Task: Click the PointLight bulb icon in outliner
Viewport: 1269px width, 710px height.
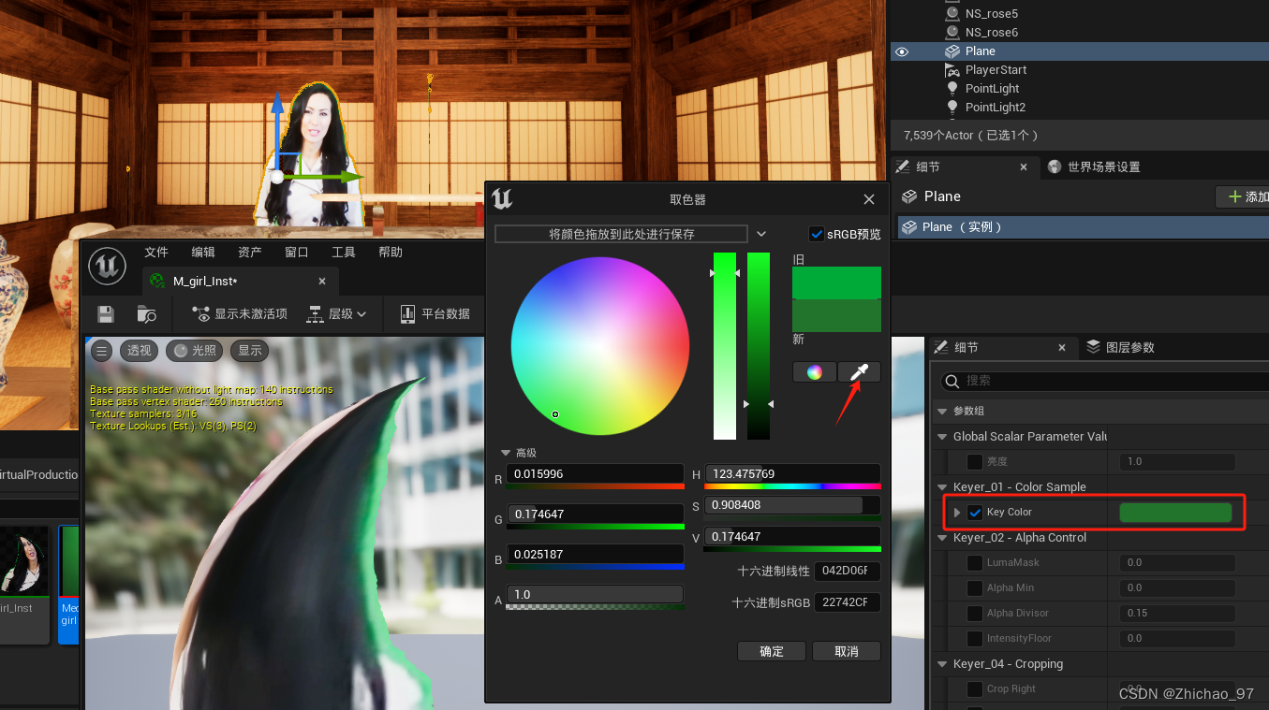Action: pyautogui.click(x=952, y=89)
